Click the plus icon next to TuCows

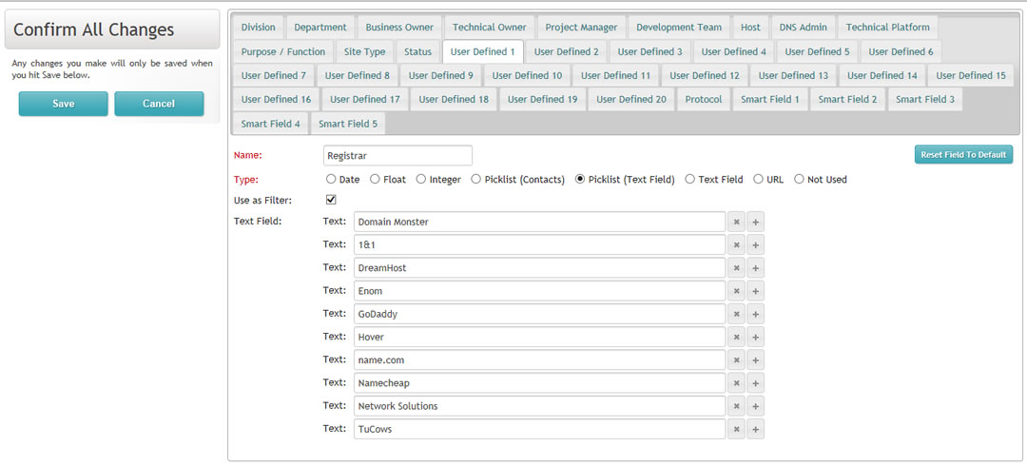click(755, 429)
